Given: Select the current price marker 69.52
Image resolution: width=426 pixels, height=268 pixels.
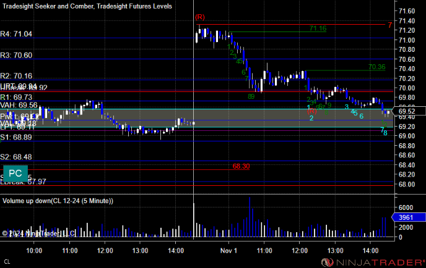Looking at the screenshot, I should point(410,111).
